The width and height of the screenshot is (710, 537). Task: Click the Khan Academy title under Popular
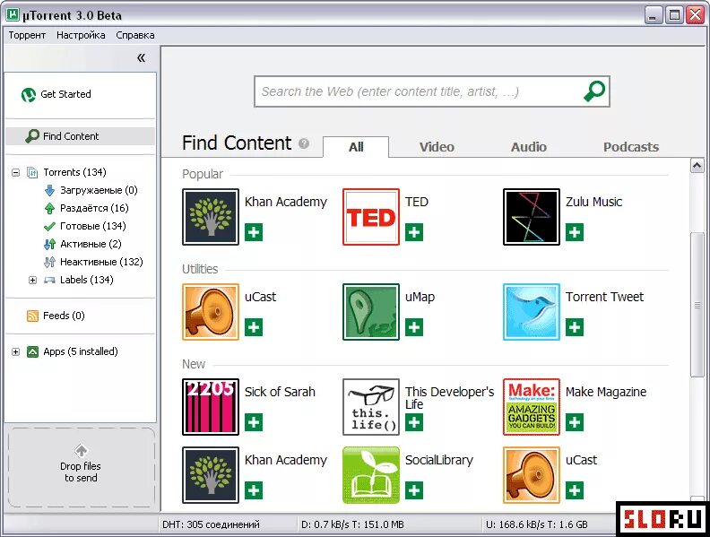point(286,202)
